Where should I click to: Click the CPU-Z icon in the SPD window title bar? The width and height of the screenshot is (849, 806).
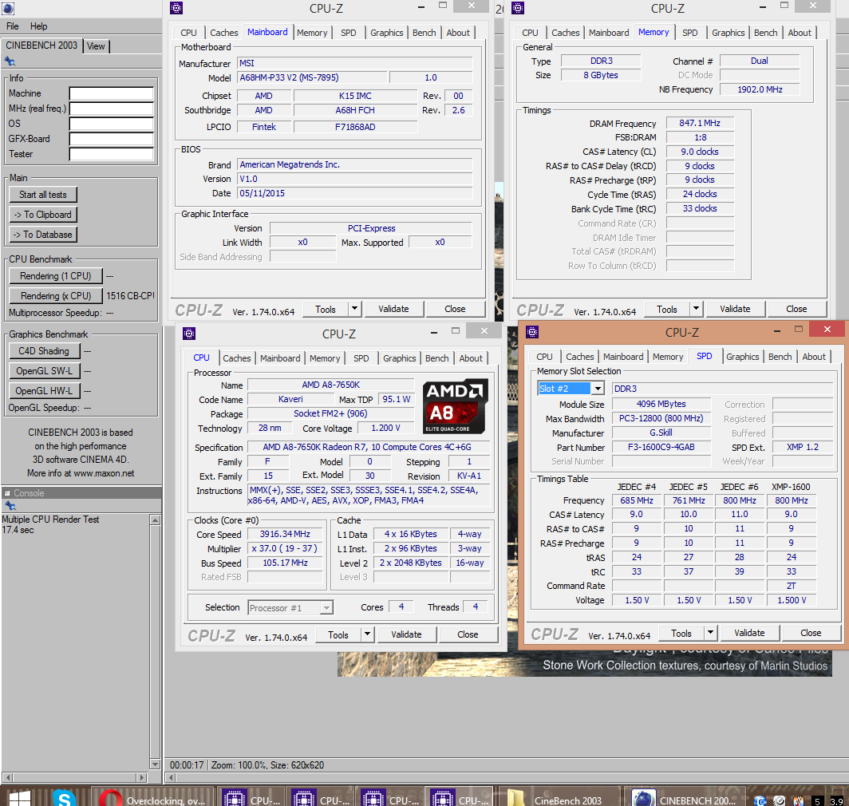point(532,331)
